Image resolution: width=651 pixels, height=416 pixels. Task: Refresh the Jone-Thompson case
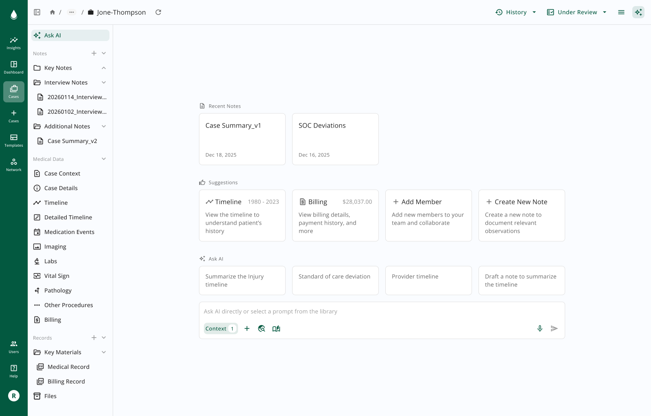pyautogui.click(x=158, y=12)
